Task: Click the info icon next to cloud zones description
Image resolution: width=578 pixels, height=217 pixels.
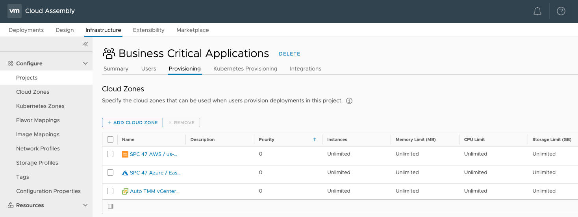Action: point(349,101)
